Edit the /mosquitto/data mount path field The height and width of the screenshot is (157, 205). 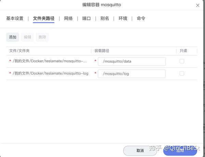point(132,61)
